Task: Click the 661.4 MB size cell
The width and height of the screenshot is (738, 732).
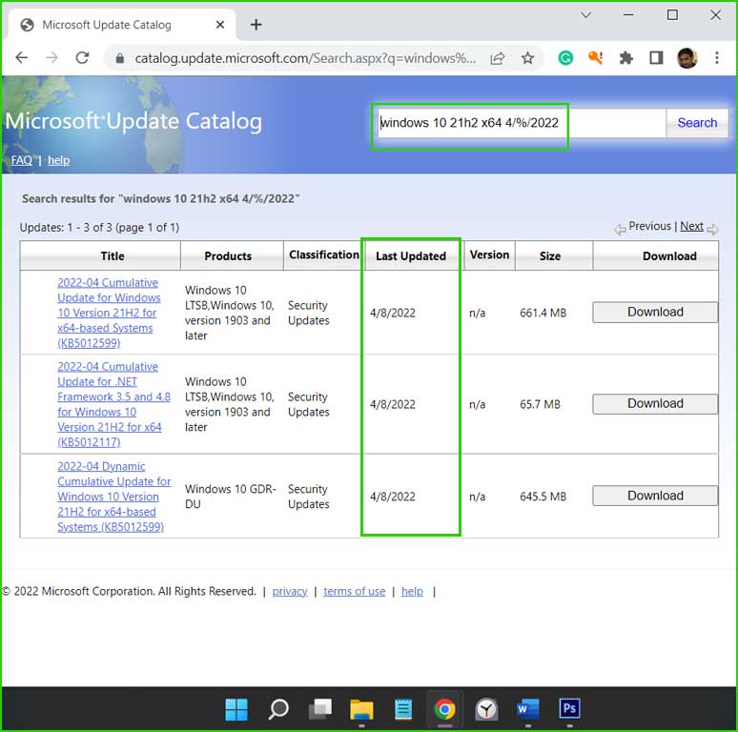Action: point(543,313)
